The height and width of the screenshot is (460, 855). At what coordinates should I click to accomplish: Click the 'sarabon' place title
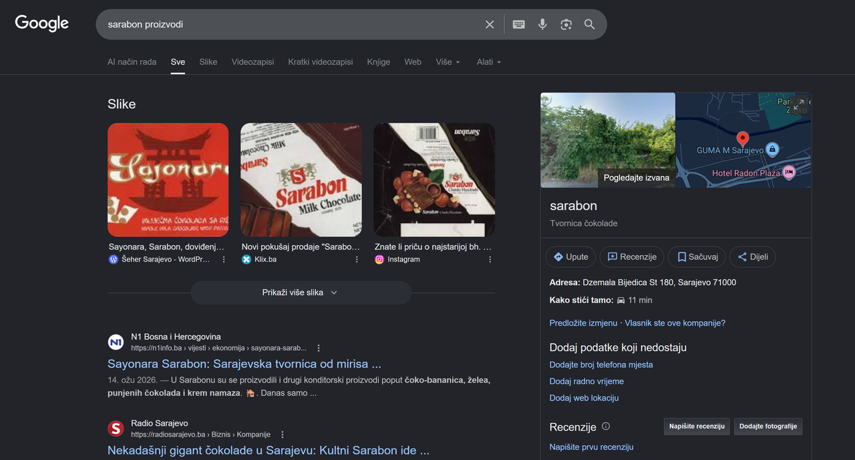click(x=573, y=206)
